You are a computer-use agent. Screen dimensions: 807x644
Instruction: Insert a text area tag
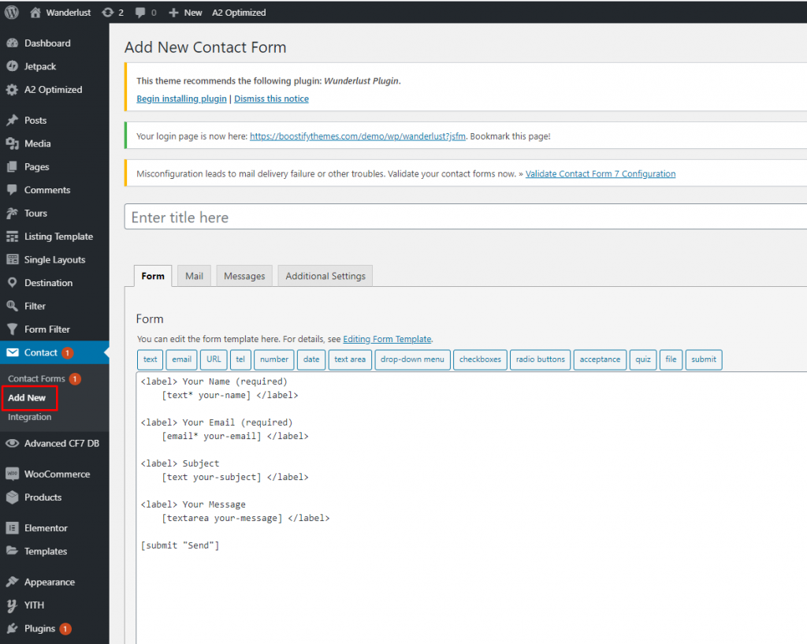point(350,359)
